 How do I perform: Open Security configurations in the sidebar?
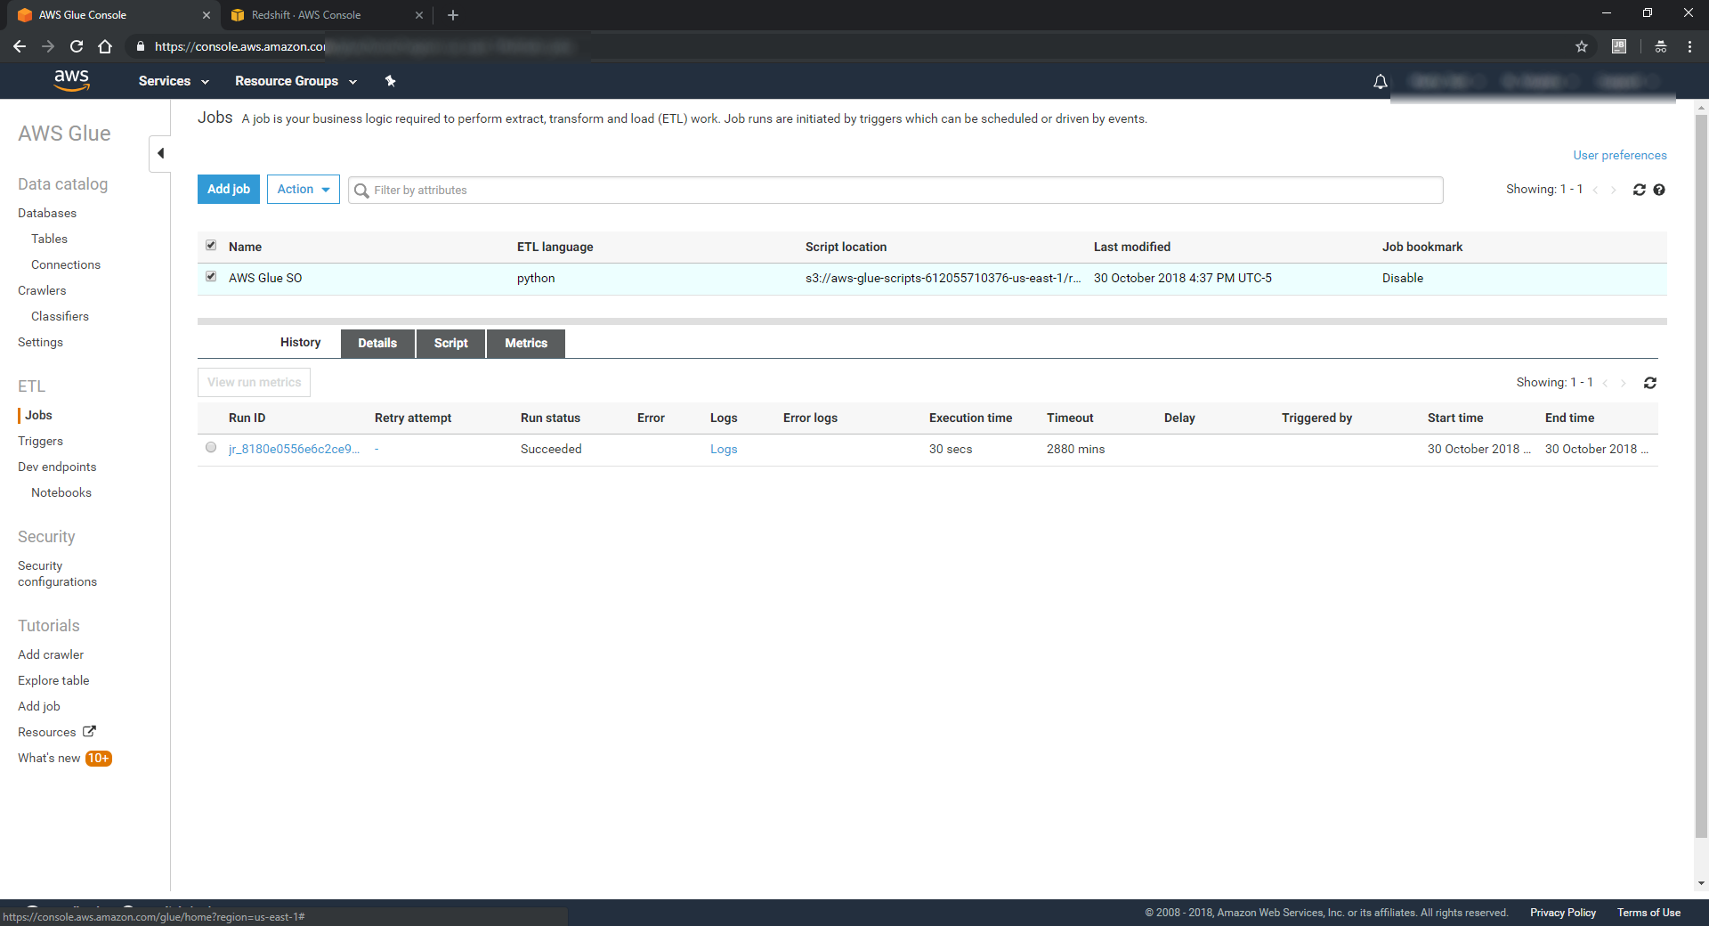click(57, 574)
